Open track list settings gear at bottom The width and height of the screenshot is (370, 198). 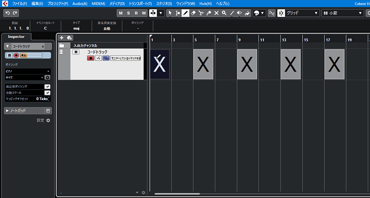click(x=143, y=193)
